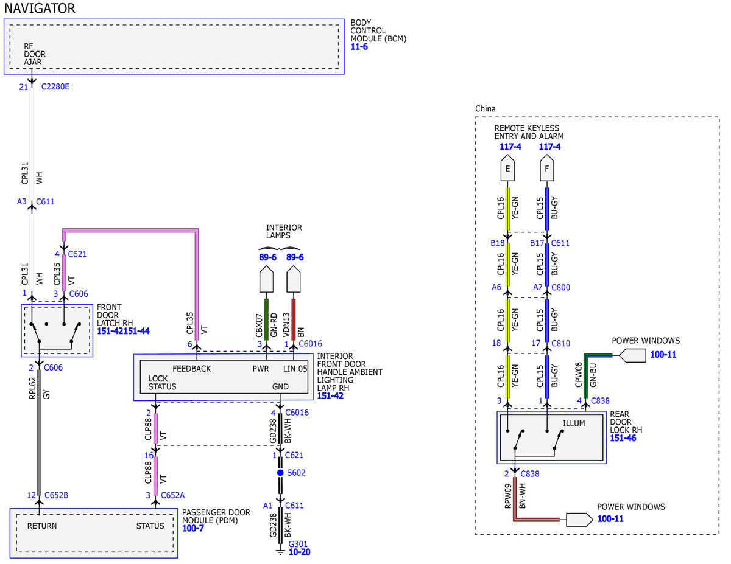731x564 pixels.
Task: Follow the 89-6 link above the BN wire
Action: (294, 257)
